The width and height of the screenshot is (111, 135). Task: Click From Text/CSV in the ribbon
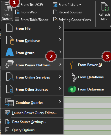[x=32, y=5]
